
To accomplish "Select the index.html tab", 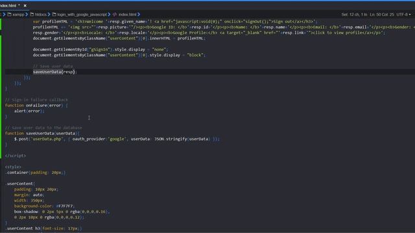I will (x=10, y=6).
